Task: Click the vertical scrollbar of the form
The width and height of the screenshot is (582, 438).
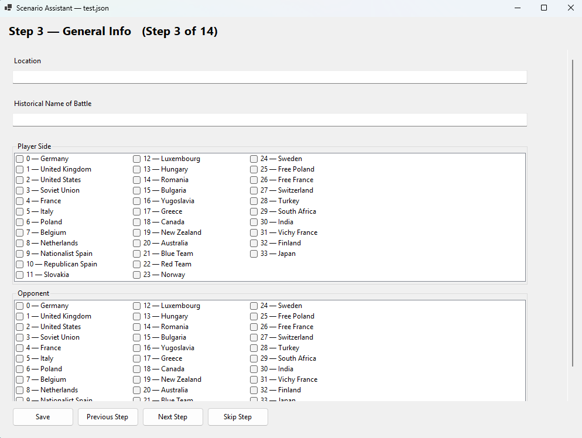Action: coord(573,213)
